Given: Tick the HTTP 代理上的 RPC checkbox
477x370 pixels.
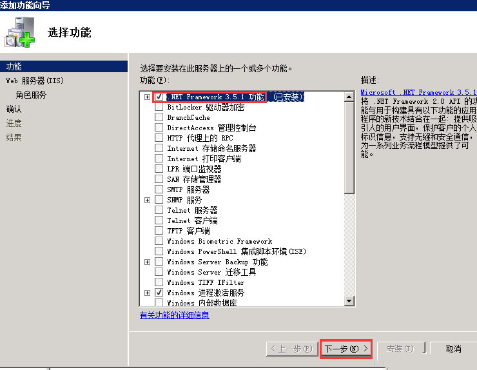Looking at the screenshot, I should [159, 138].
